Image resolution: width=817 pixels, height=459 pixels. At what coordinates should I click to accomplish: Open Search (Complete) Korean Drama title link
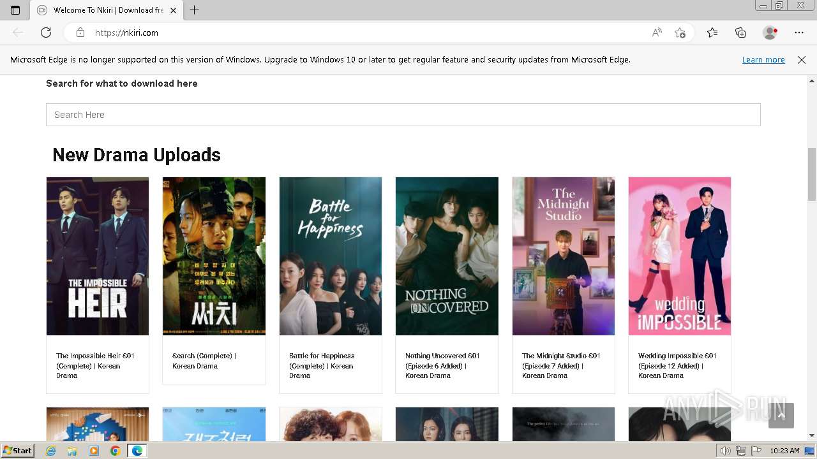point(204,361)
